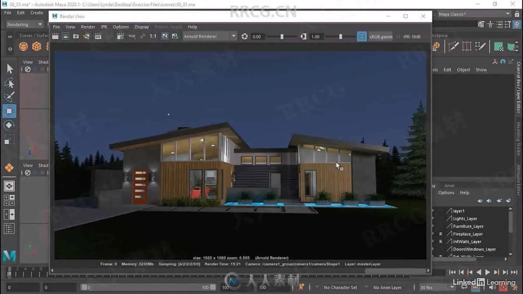Screen dimensions: 523x294
Task: Click the gamma reset icon
Action: tap(303, 37)
